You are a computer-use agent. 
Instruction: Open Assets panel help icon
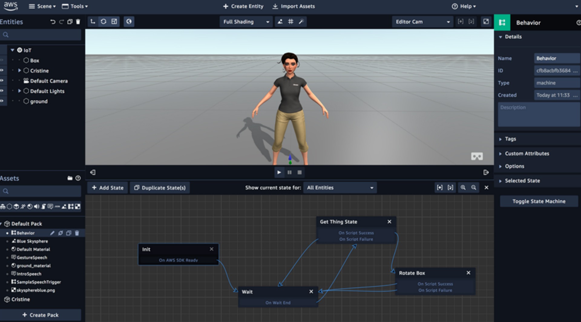[78, 178]
